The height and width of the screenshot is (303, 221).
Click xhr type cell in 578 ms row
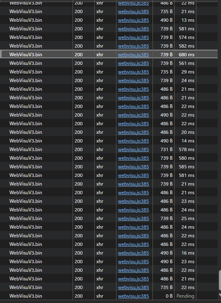(x=100, y=149)
